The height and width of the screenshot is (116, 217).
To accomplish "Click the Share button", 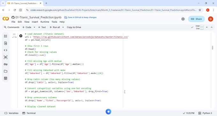I will pyautogui.click(x=196, y=19).
